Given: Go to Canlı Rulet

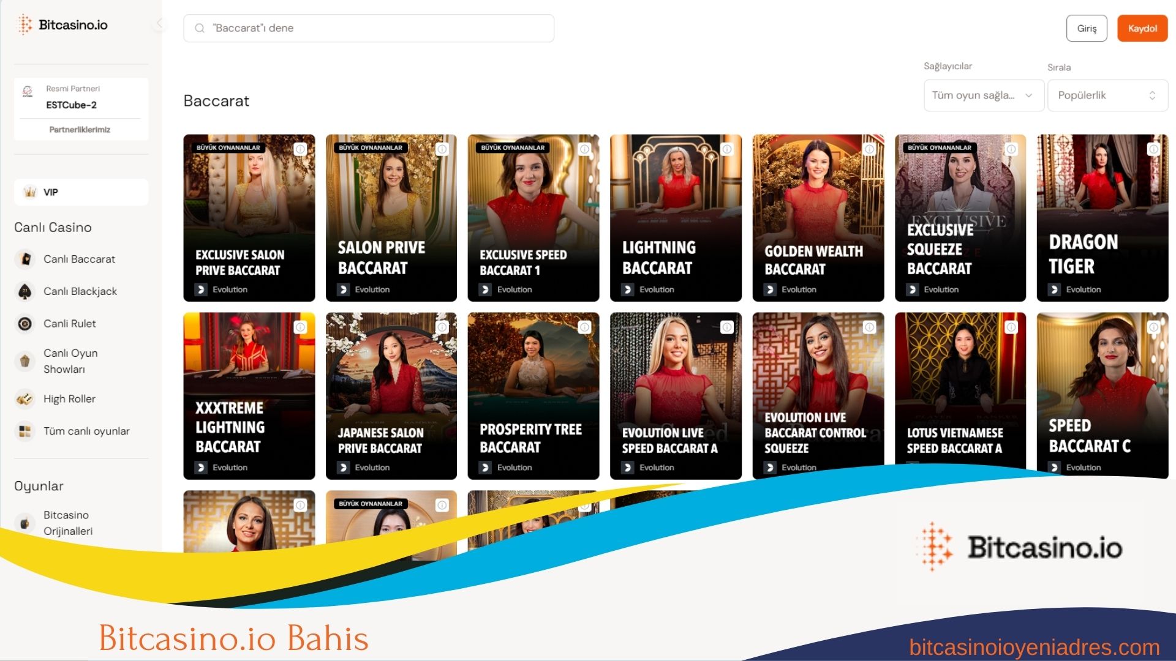Looking at the screenshot, I should [70, 323].
